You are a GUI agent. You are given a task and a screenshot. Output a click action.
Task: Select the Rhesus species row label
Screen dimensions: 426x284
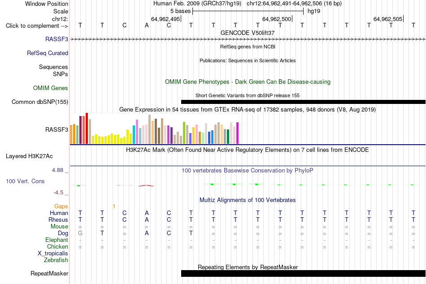point(58,219)
